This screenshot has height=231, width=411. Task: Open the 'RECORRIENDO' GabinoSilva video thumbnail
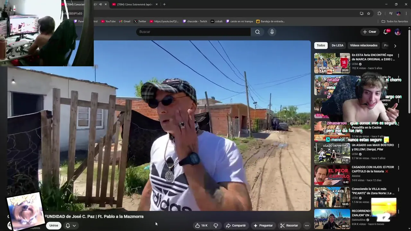(332, 219)
